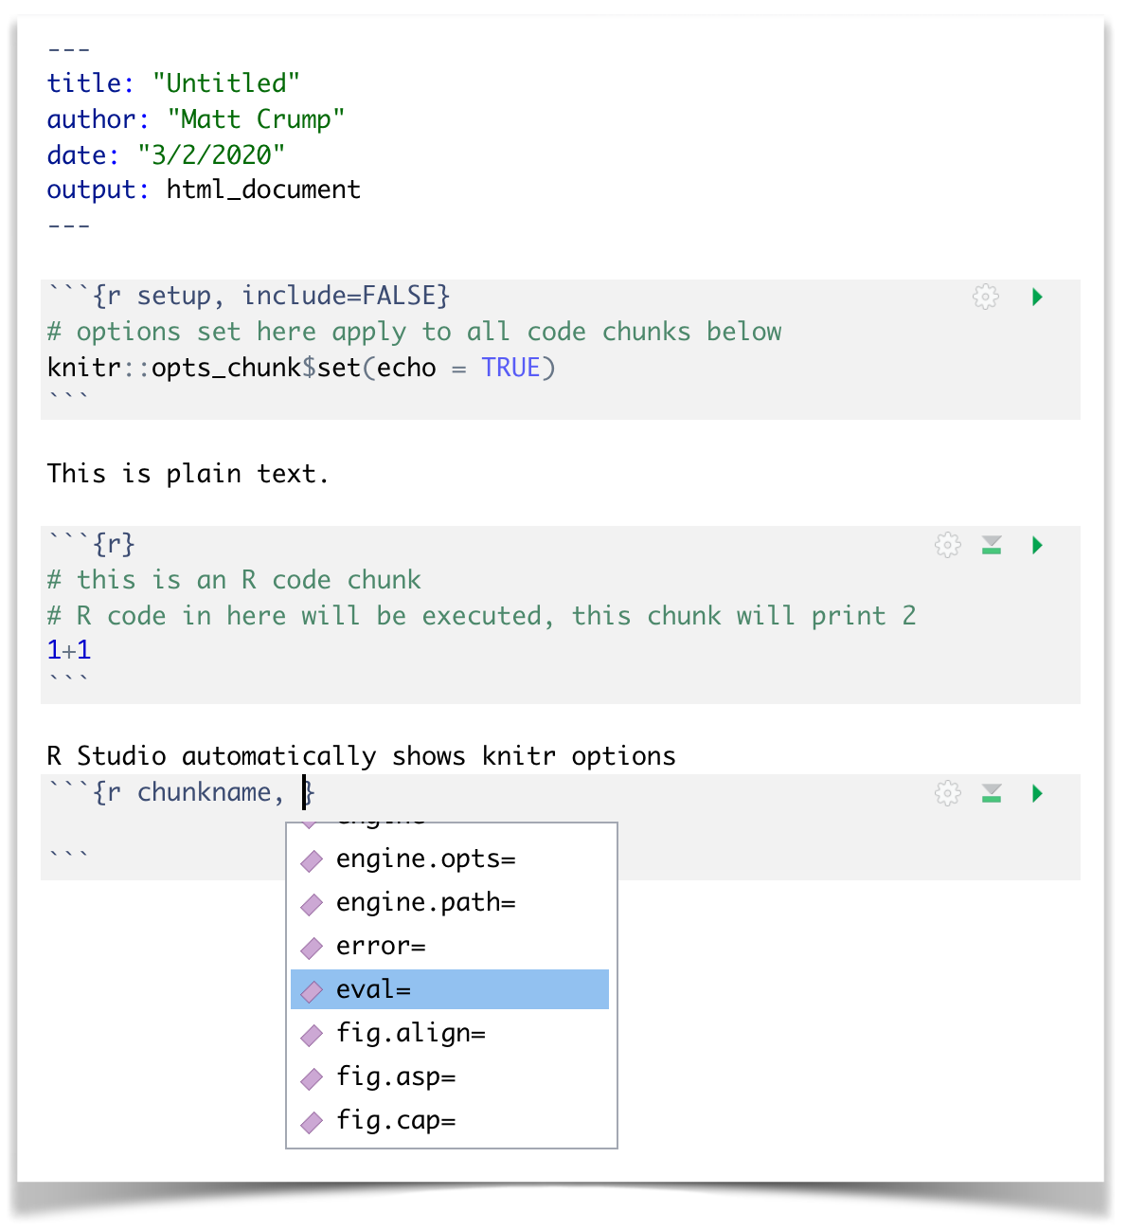Click the TRUE value in echo setting

pyautogui.click(x=510, y=368)
